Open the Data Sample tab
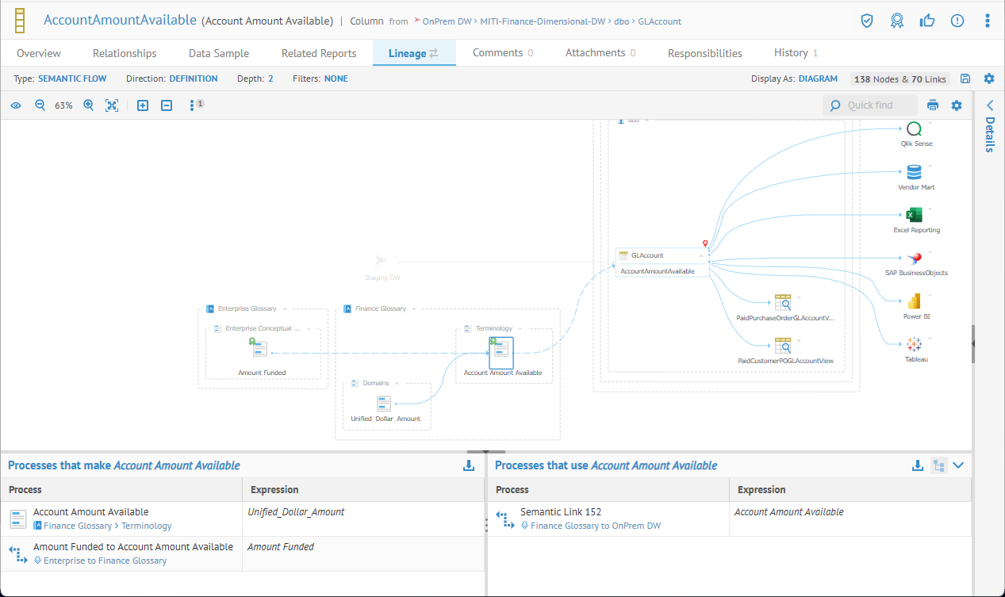 (x=219, y=53)
